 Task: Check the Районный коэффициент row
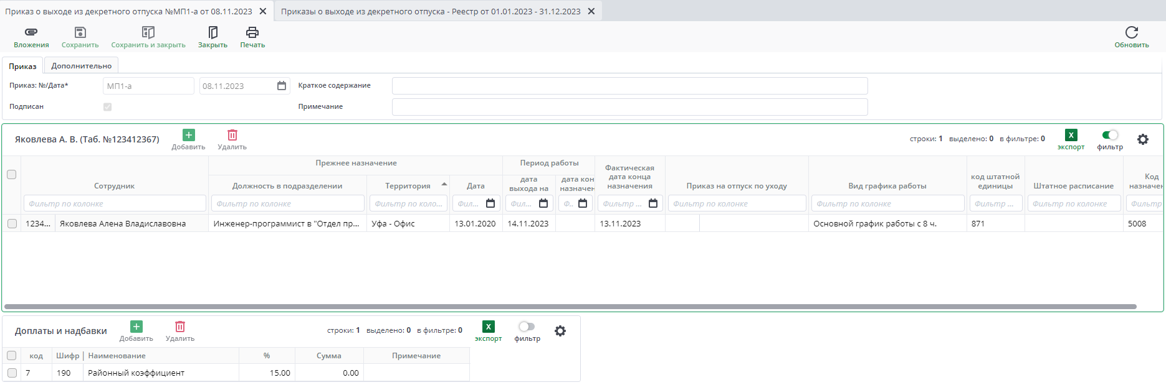coord(12,373)
